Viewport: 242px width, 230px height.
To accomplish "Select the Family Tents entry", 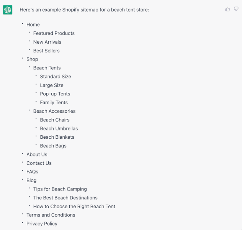I will [54, 102].
